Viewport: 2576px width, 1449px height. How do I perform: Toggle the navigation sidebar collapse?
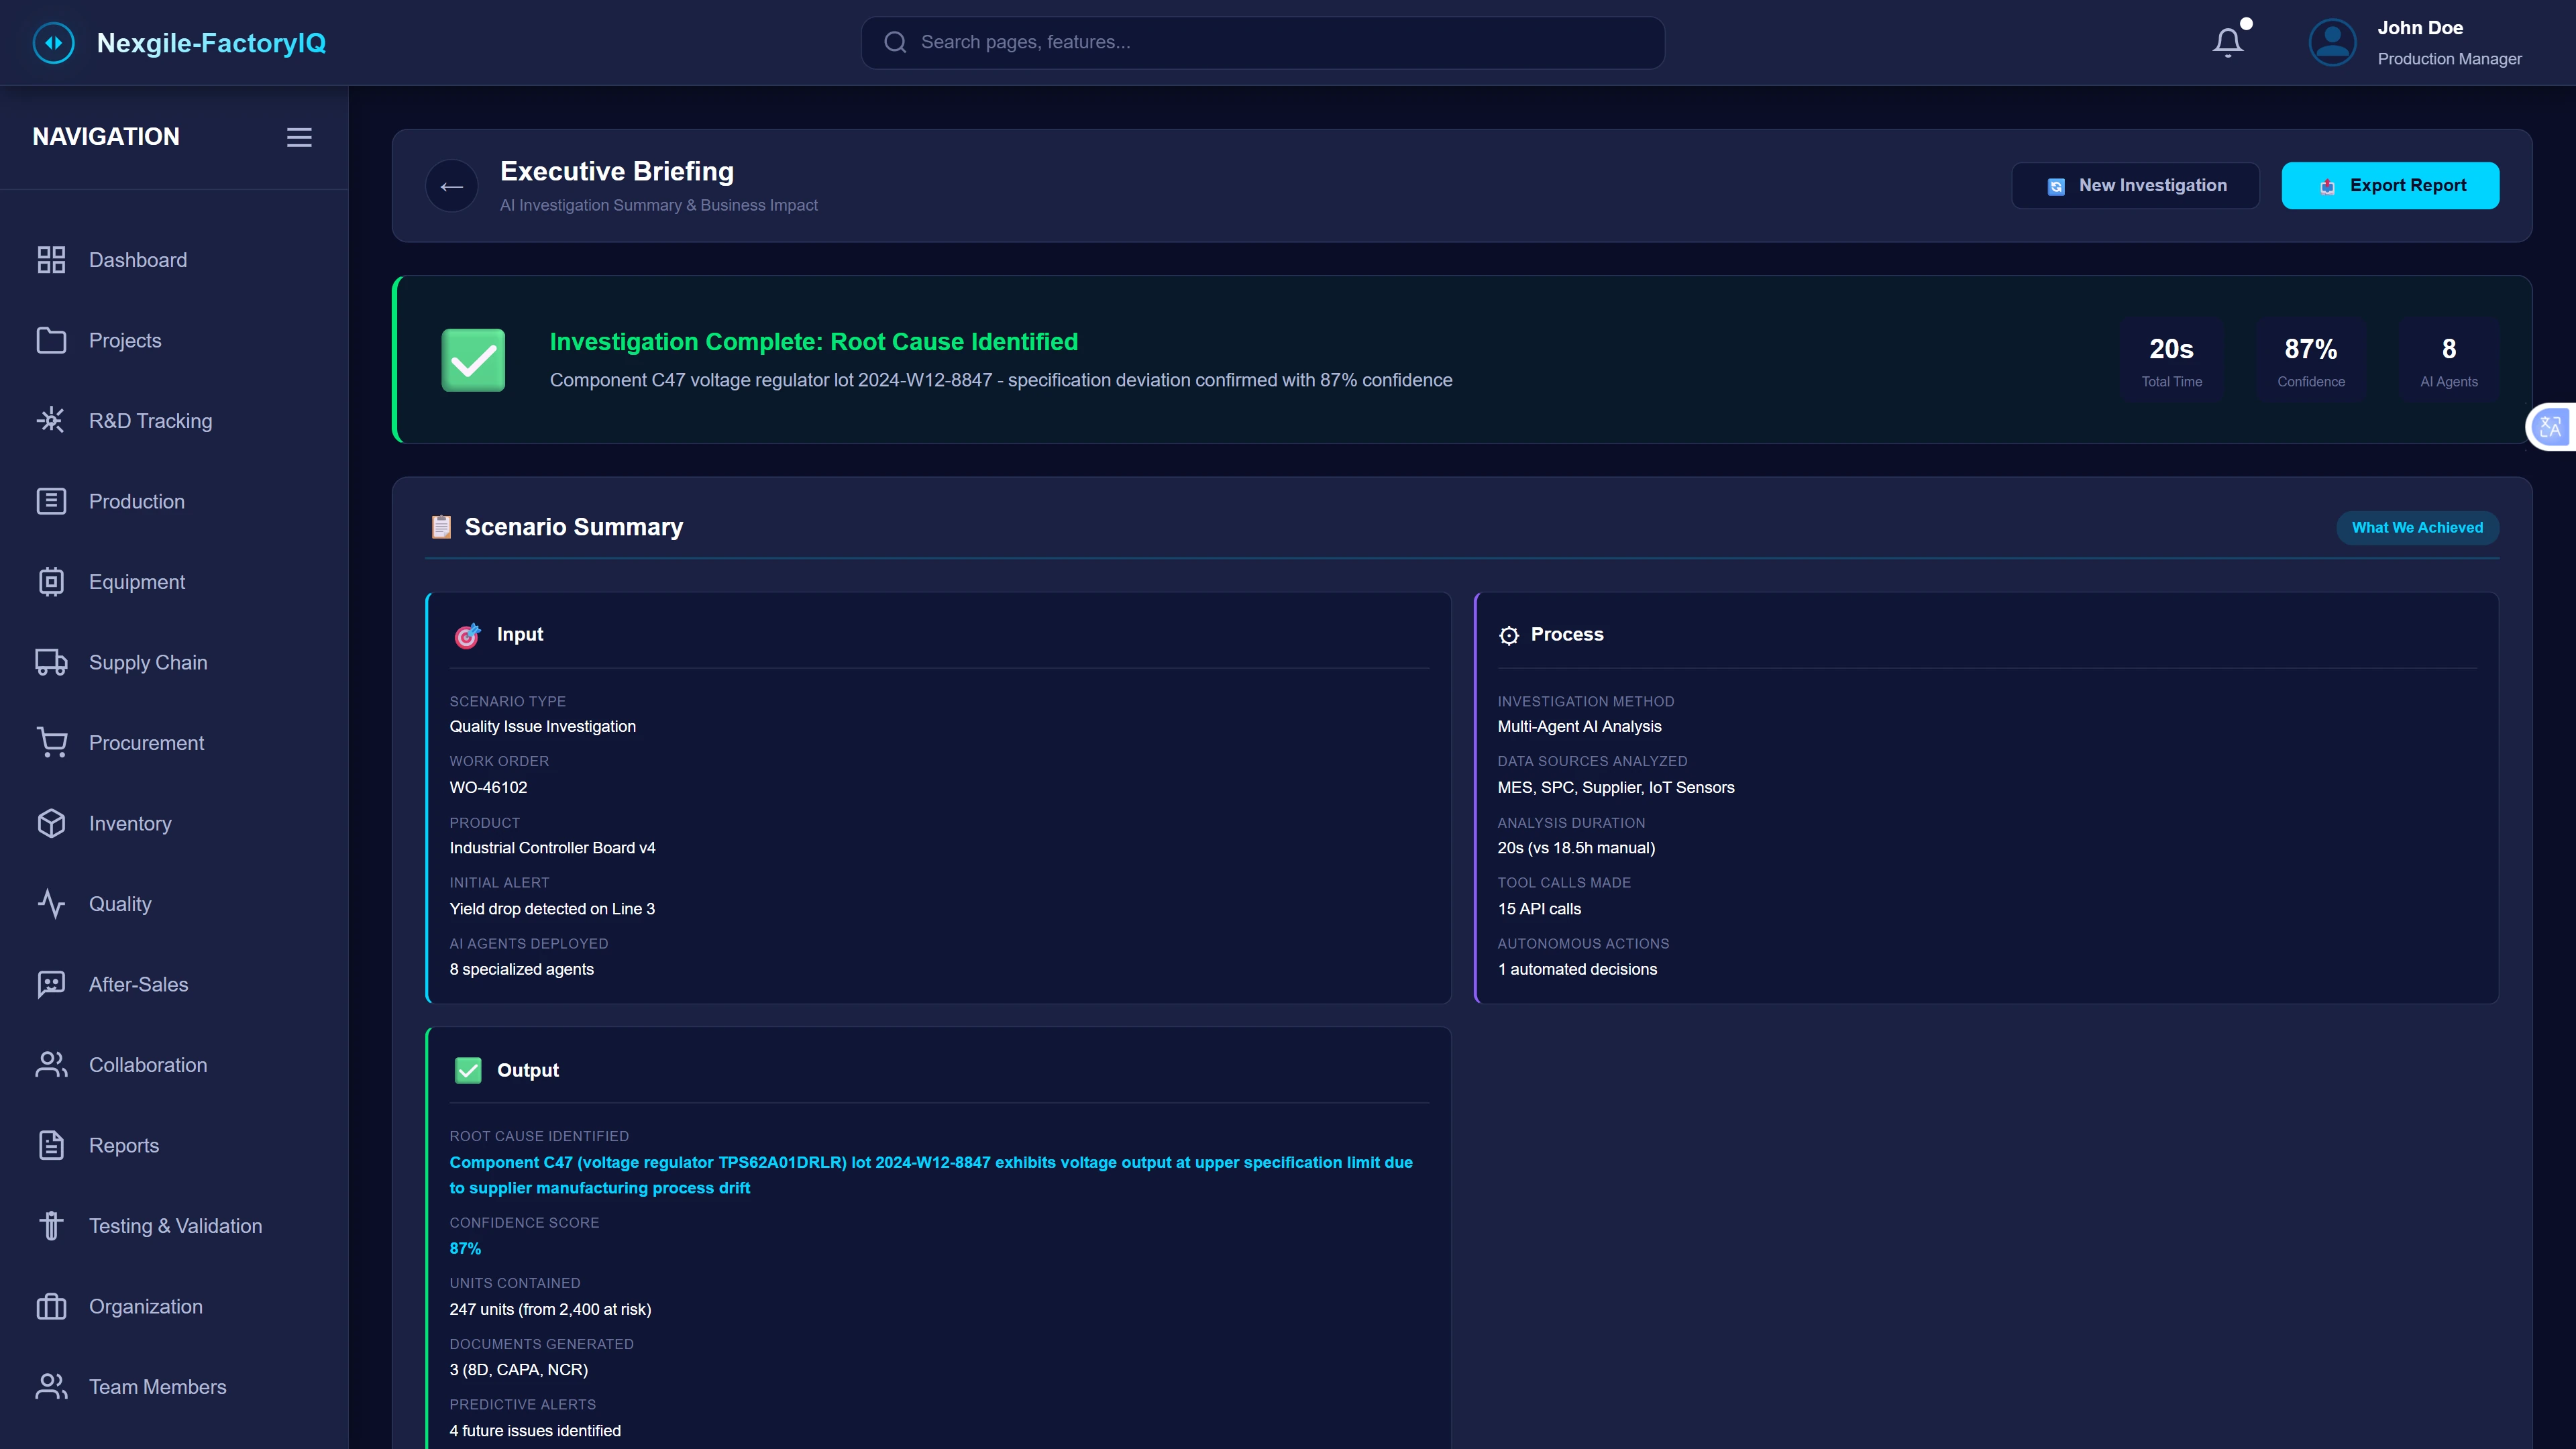(x=298, y=137)
